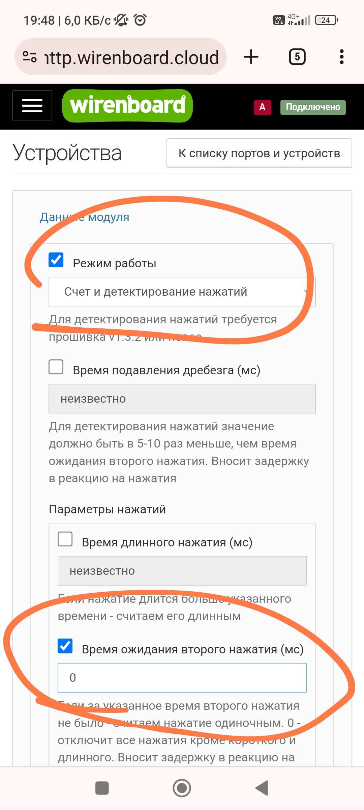Tap the Android home button

tap(182, 788)
